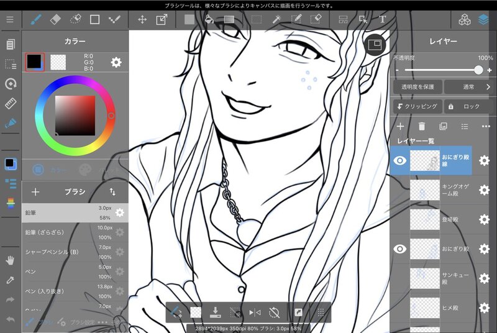Open the materials cubes panel
The height and width of the screenshot is (333, 497).
(x=464, y=19)
